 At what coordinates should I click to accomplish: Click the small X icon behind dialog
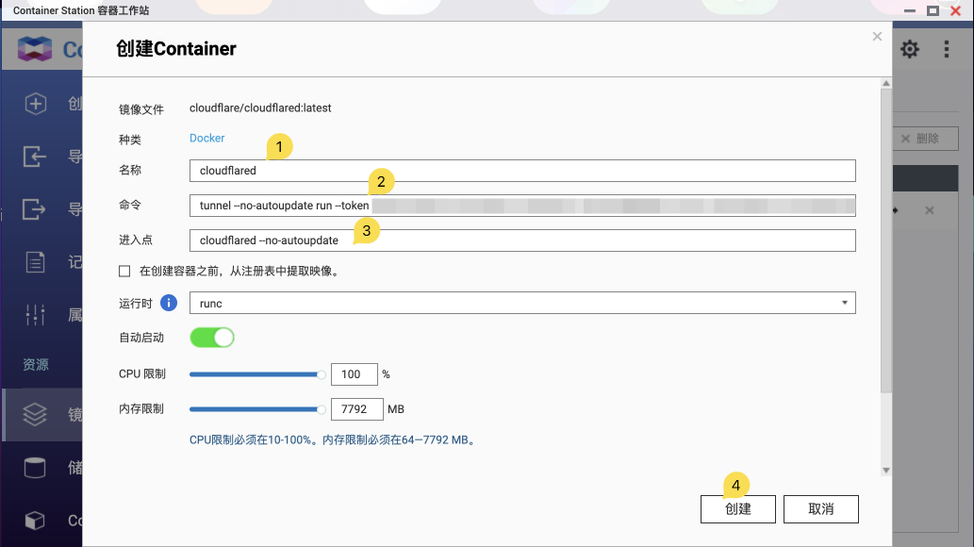pyautogui.click(x=930, y=210)
